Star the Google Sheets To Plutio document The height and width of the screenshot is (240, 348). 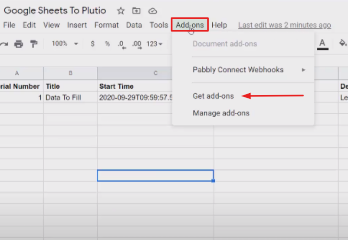coord(121,11)
